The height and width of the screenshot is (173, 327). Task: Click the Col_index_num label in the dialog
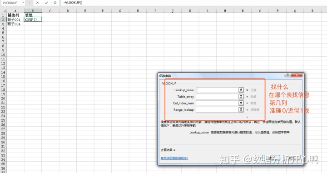tap(183, 103)
